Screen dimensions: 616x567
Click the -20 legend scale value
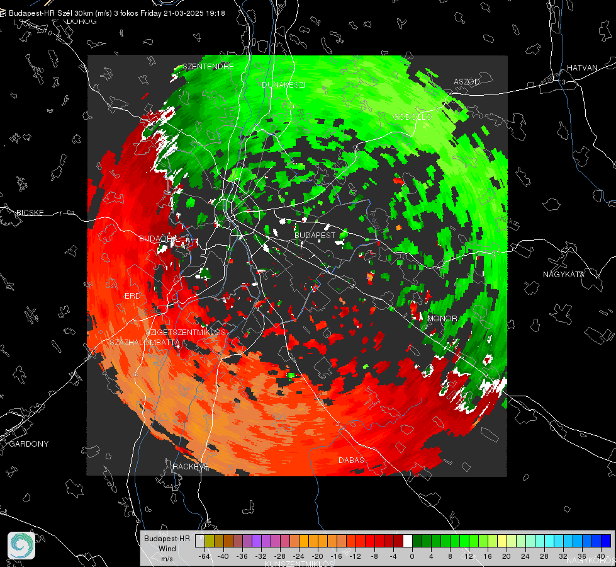[317, 556]
